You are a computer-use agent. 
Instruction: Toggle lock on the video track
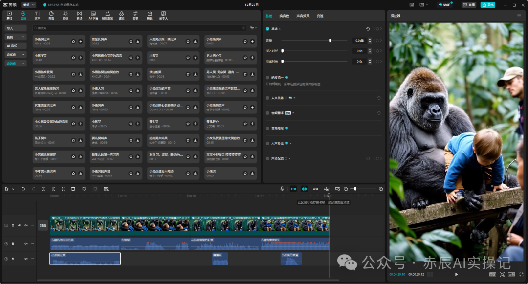pyautogui.click(x=13, y=225)
